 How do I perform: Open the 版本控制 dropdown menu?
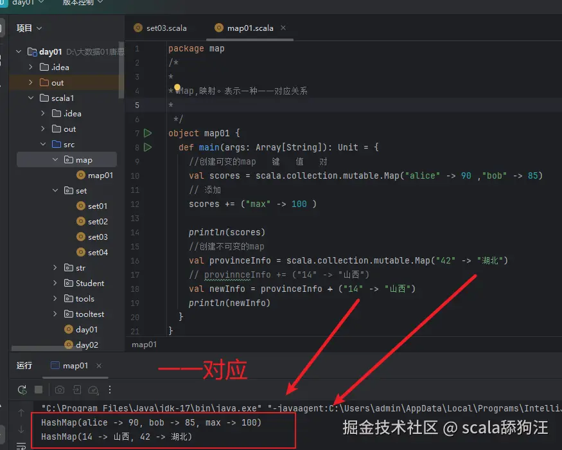pyautogui.click(x=83, y=3)
